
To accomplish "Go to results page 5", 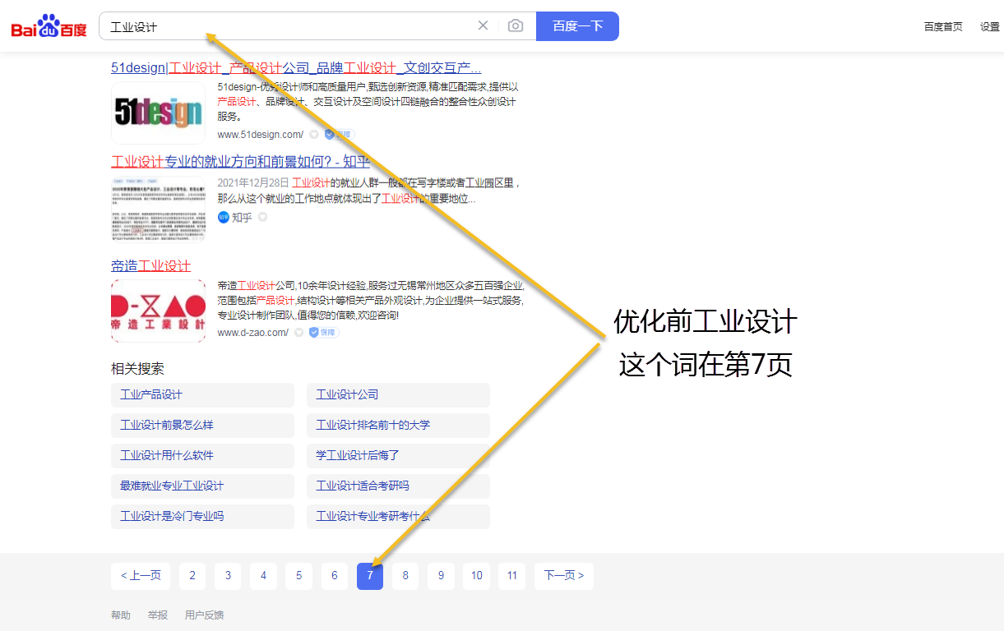I will coord(298,576).
